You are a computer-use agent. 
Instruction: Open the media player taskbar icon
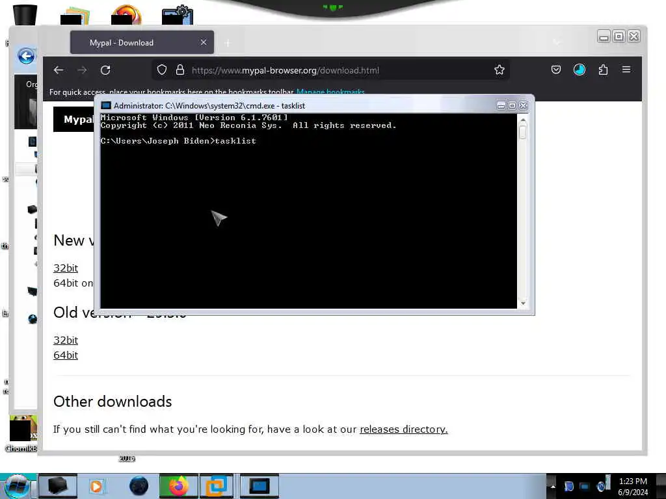tap(96, 486)
